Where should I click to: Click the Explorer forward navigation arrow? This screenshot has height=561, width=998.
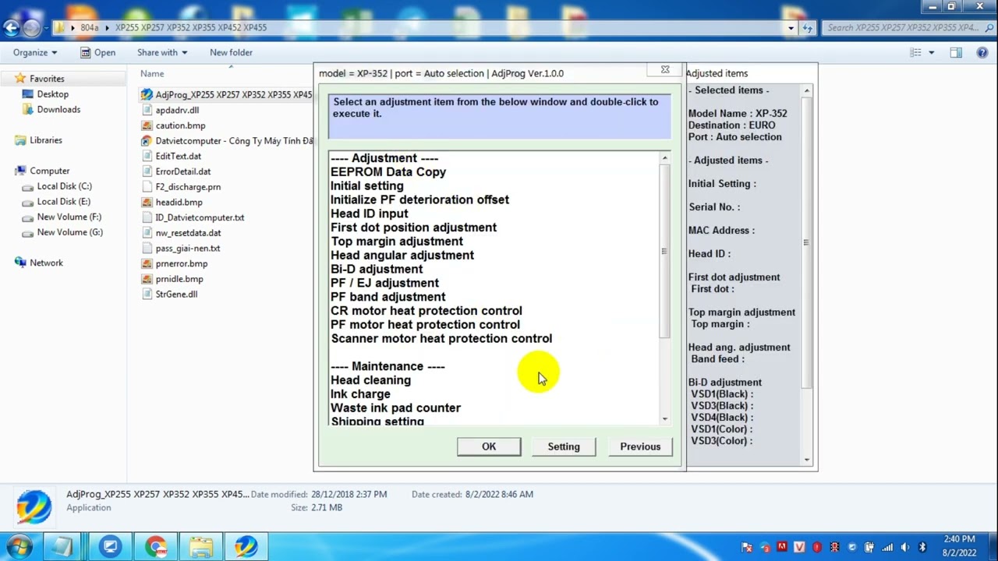(31, 27)
